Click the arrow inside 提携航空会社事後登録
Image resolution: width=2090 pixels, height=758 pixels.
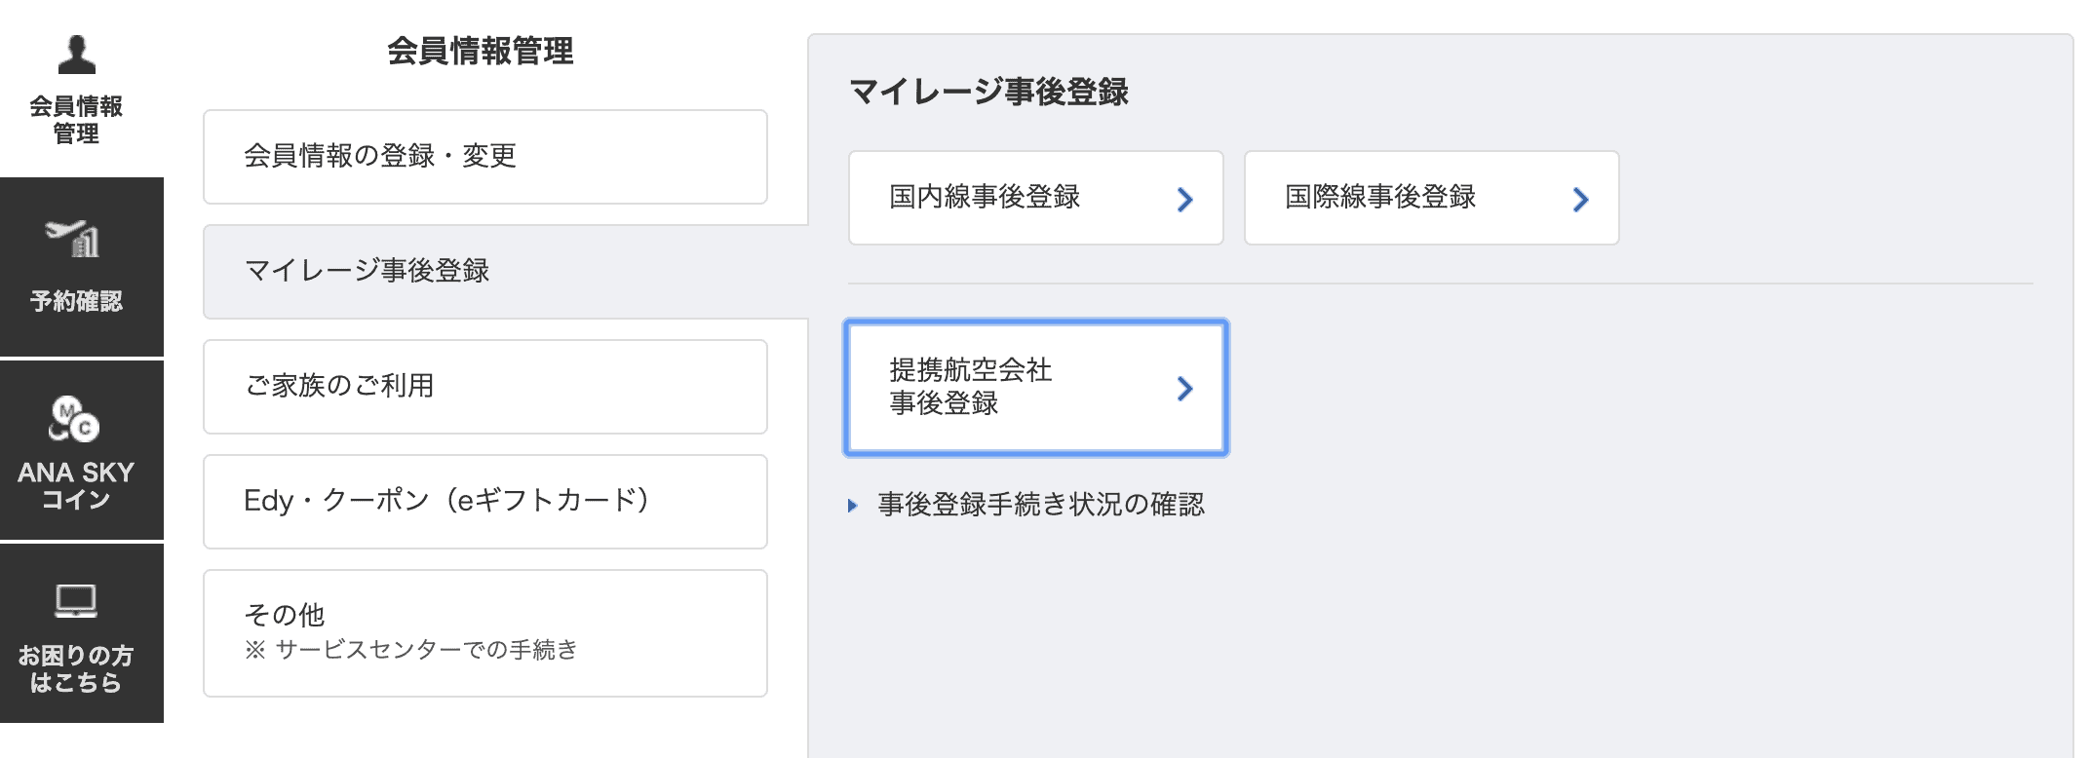coord(1185,388)
